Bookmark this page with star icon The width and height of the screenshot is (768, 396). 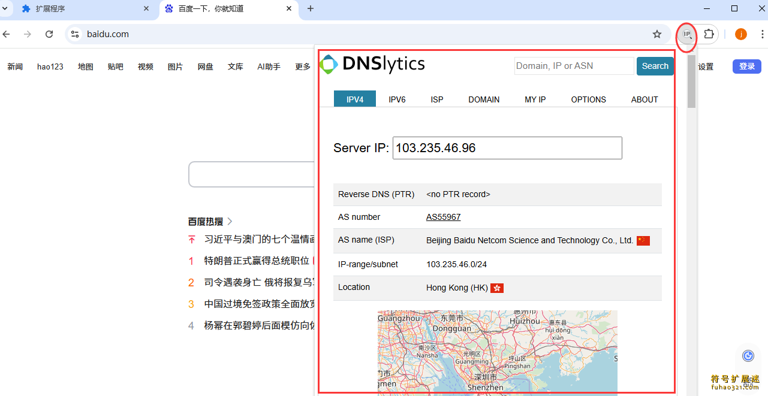tap(657, 34)
